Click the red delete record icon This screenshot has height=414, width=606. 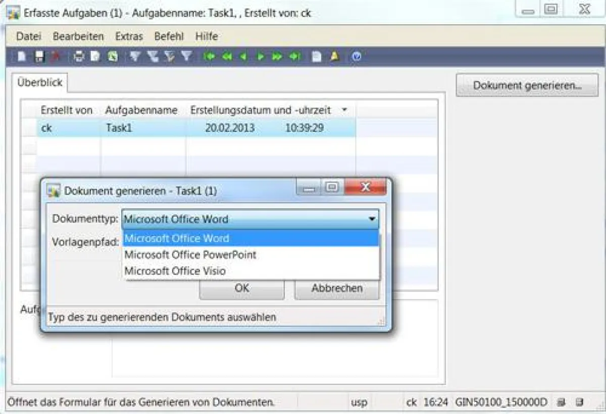[55, 57]
